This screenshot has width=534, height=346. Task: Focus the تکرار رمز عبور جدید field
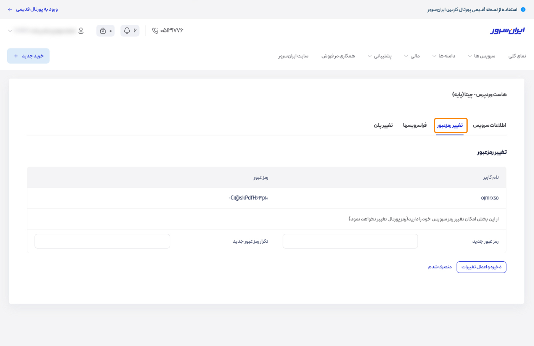pyautogui.click(x=102, y=241)
